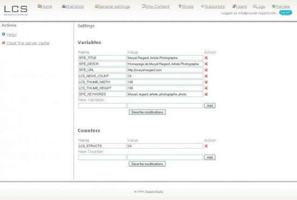Delete the LCS_STRUCTS counter

coord(206,146)
